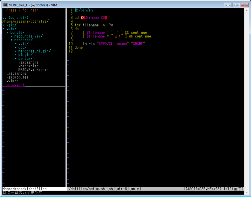Expand the plugin/ folder arrow
Screen dimensions: 251x197
15,55
